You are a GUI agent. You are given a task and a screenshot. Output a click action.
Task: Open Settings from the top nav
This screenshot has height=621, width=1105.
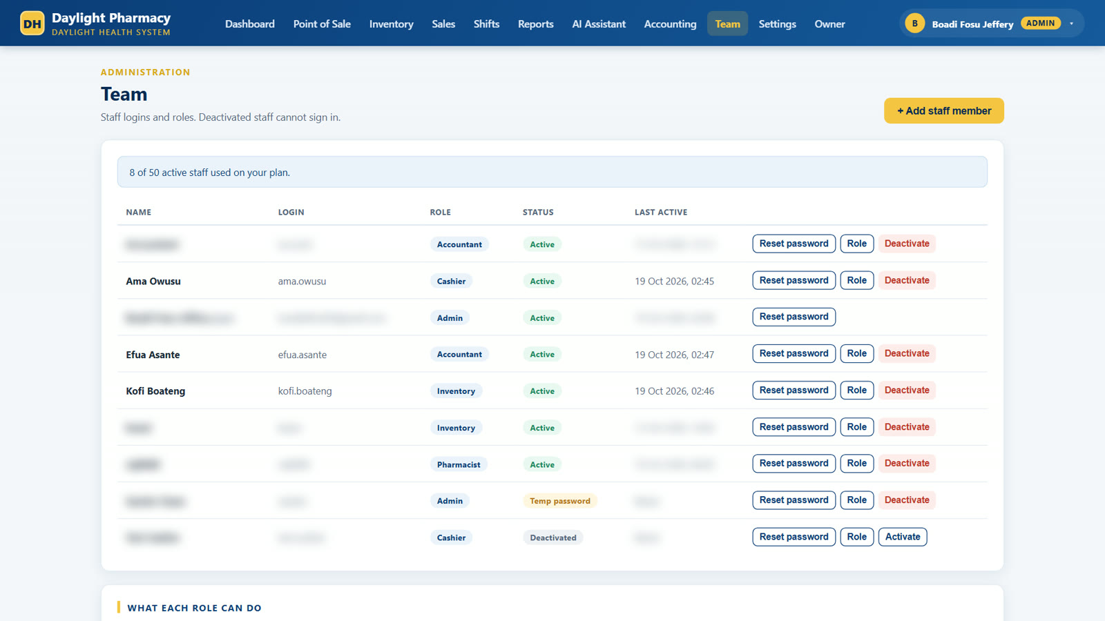click(777, 23)
